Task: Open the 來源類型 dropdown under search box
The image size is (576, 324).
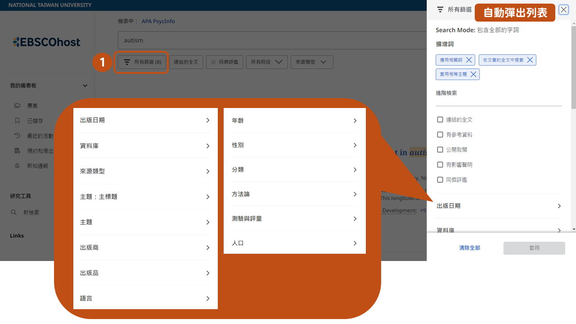Action: coord(312,62)
